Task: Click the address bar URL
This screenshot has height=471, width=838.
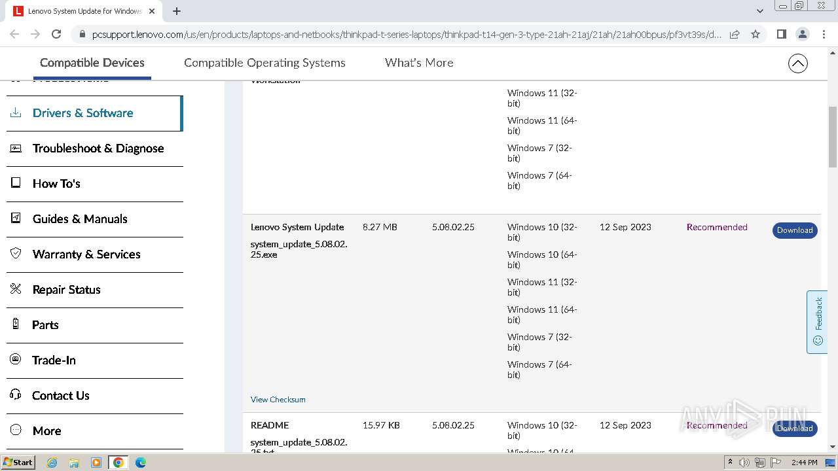Action: click(x=406, y=35)
